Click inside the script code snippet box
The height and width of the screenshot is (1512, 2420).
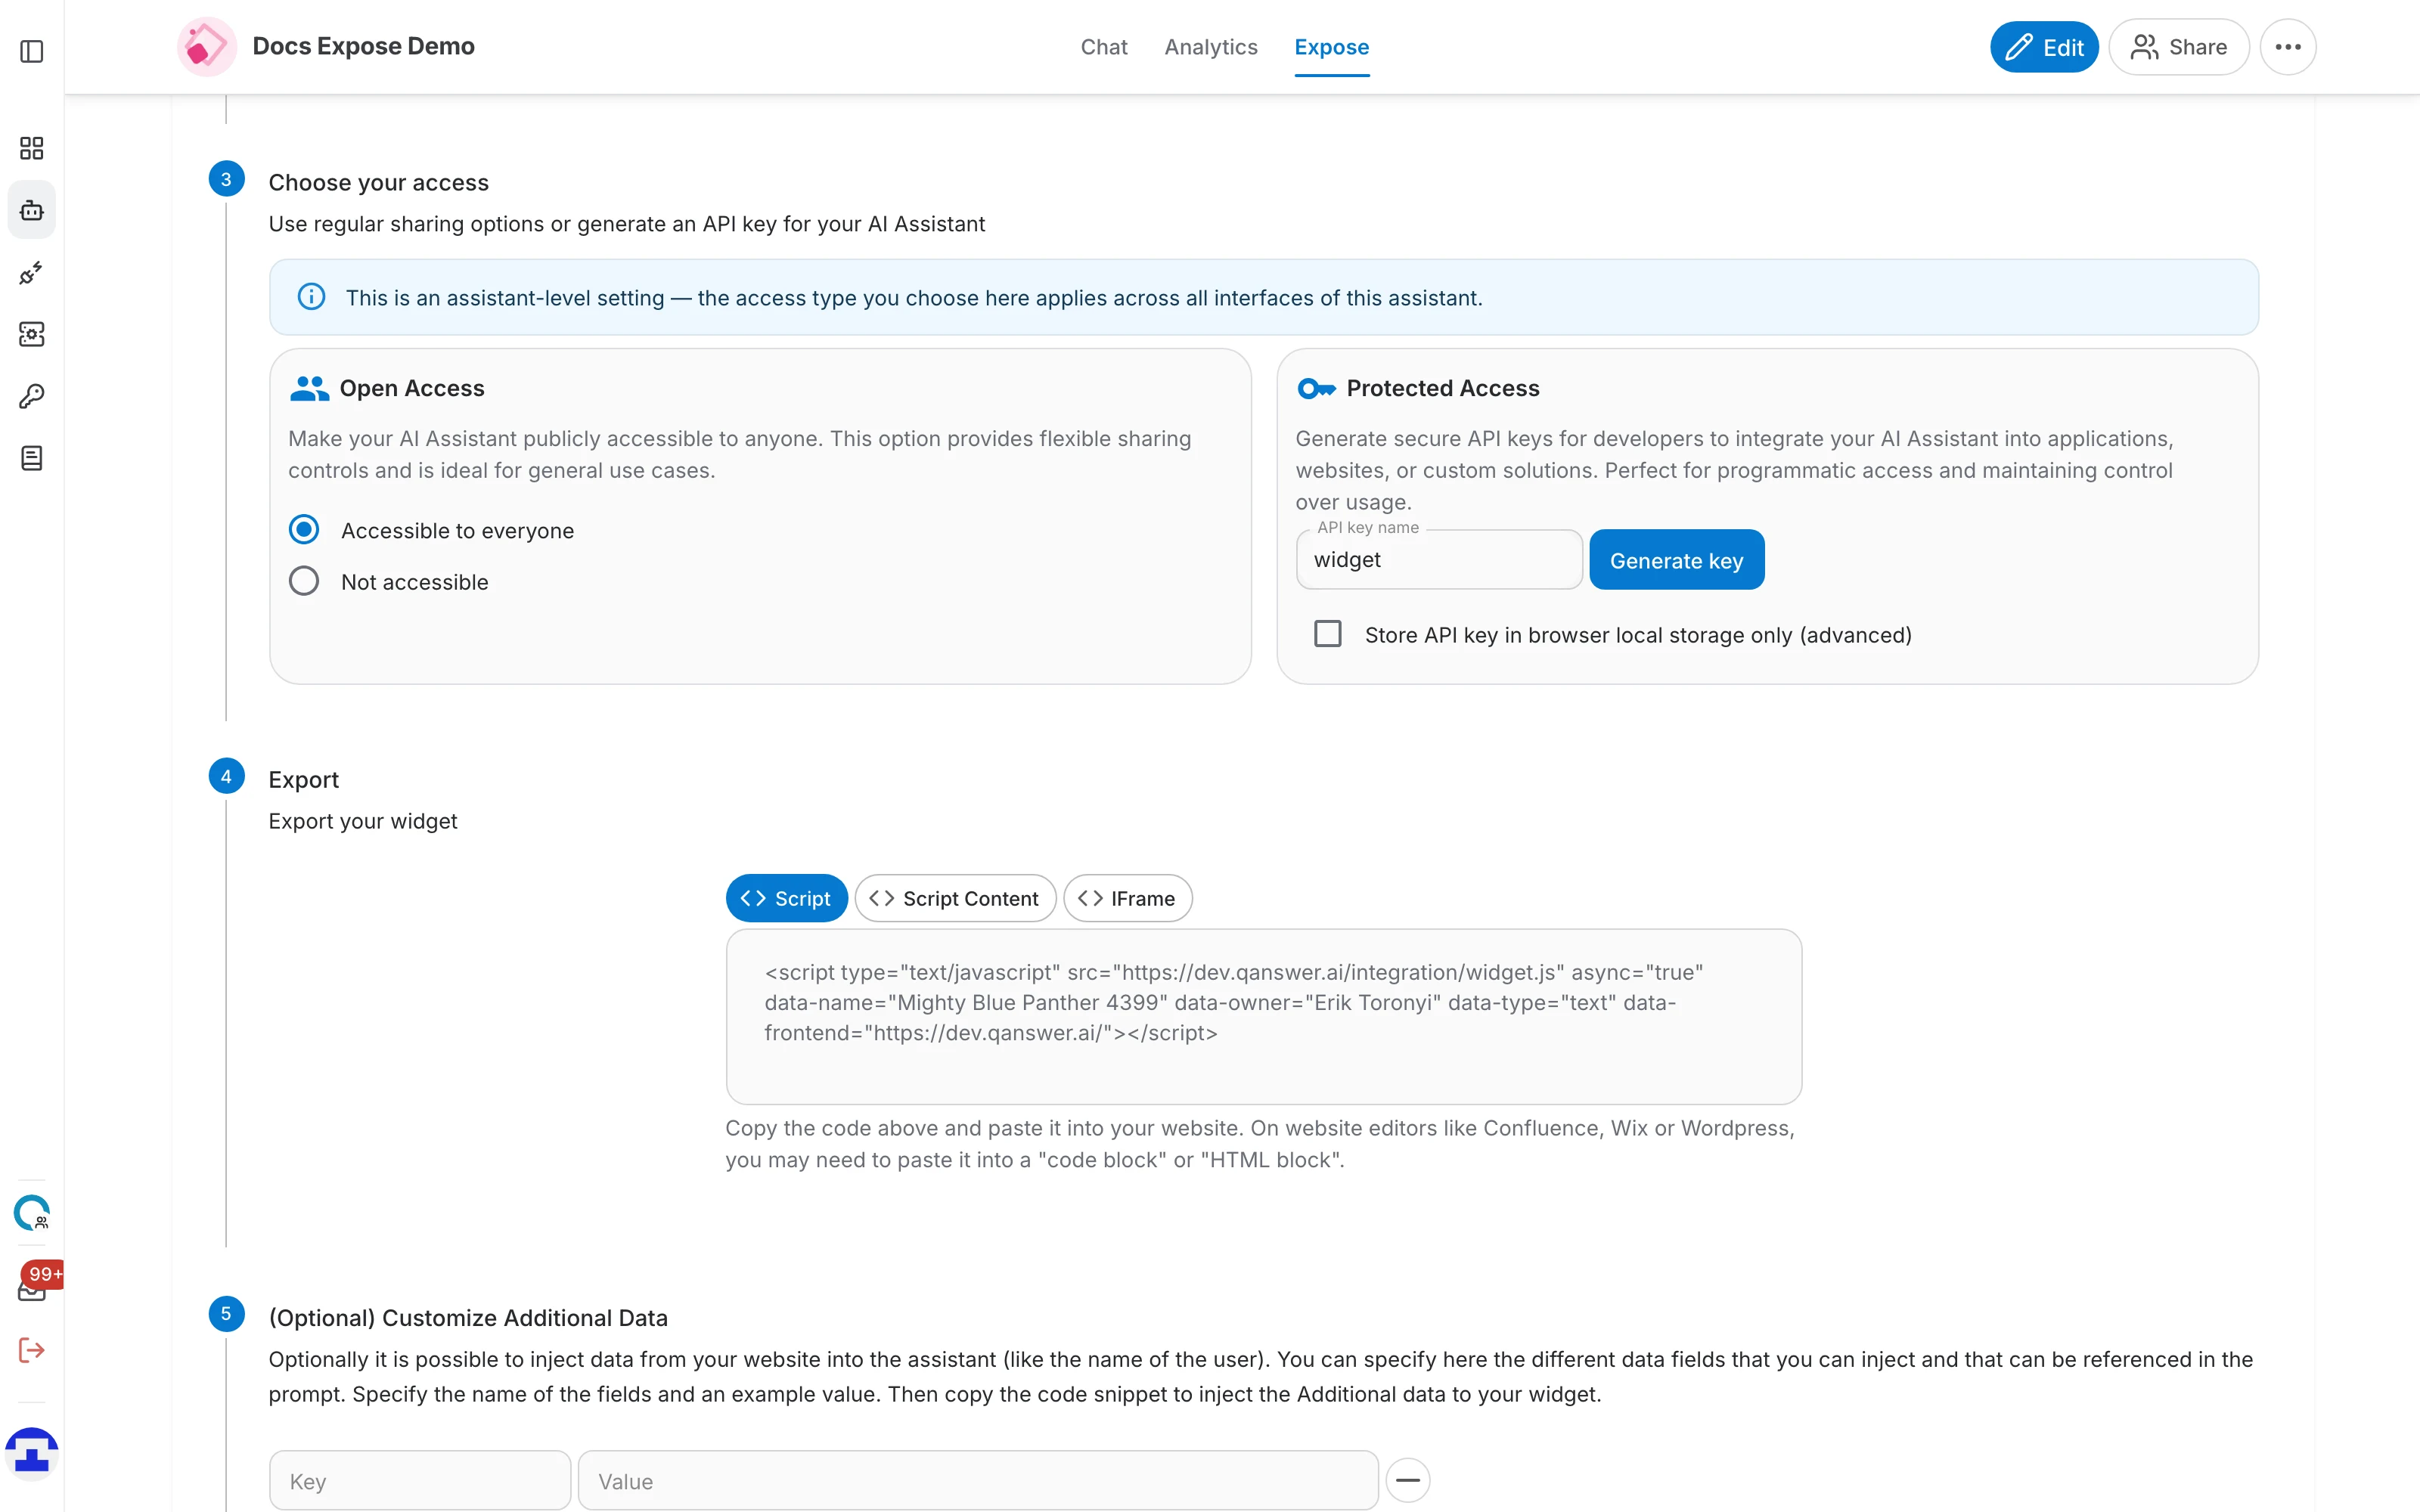click(x=1264, y=1017)
